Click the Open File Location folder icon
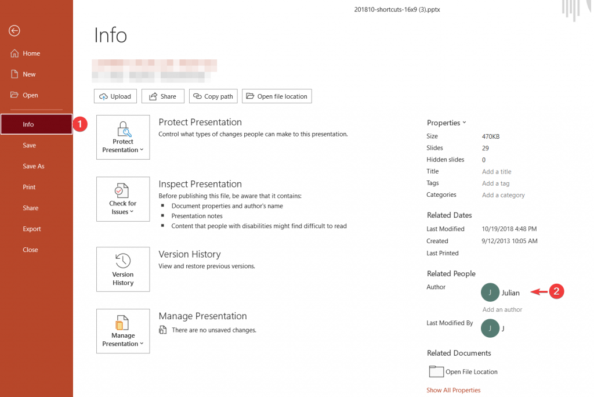The image size is (594, 397). 436,371
